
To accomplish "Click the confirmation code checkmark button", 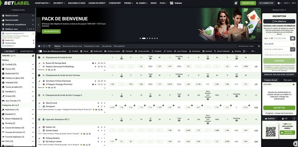I will coord(293,49).
